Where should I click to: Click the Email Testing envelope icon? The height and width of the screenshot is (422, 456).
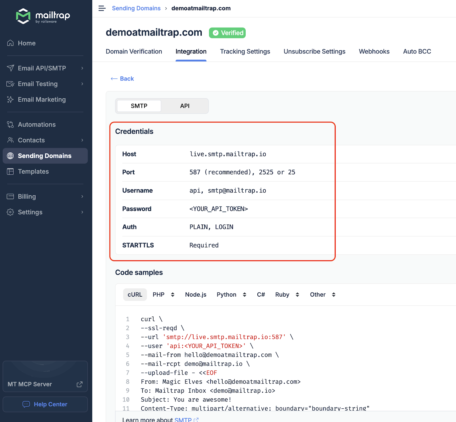(10, 84)
